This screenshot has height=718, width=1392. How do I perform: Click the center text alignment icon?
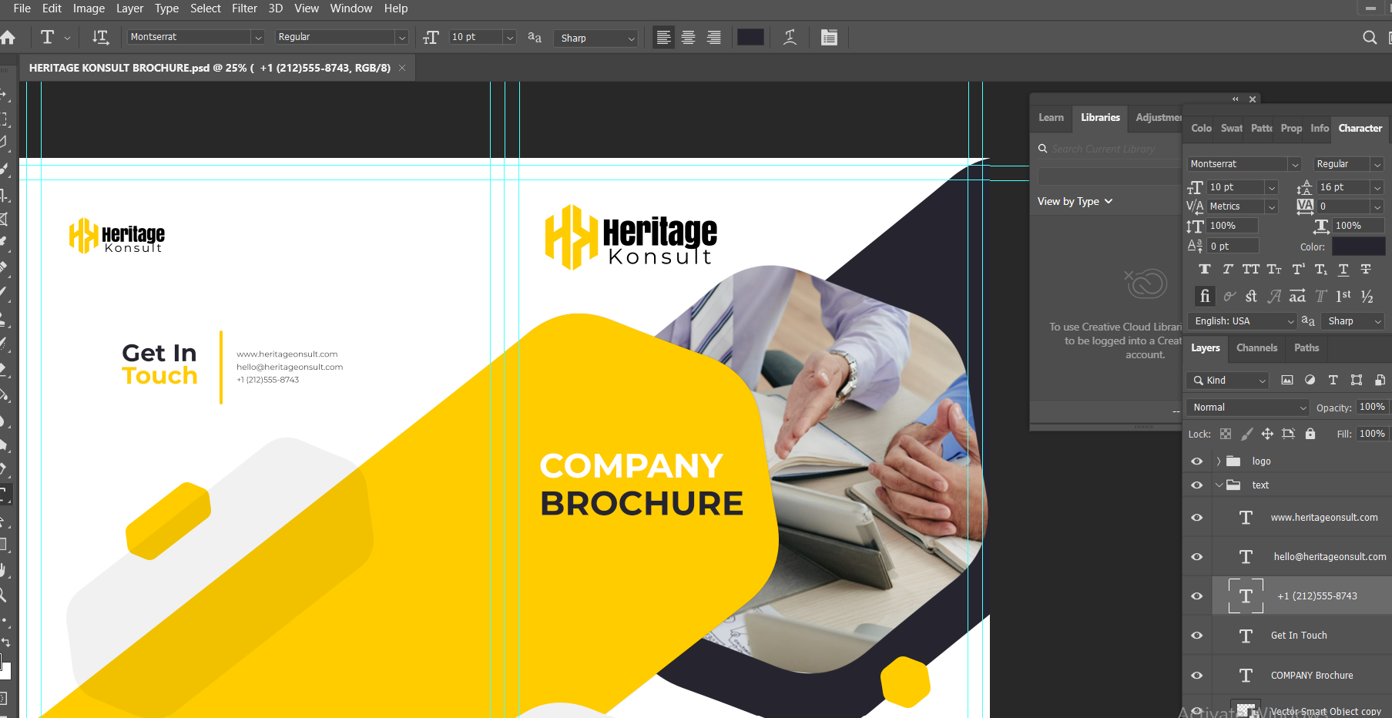point(689,38)
